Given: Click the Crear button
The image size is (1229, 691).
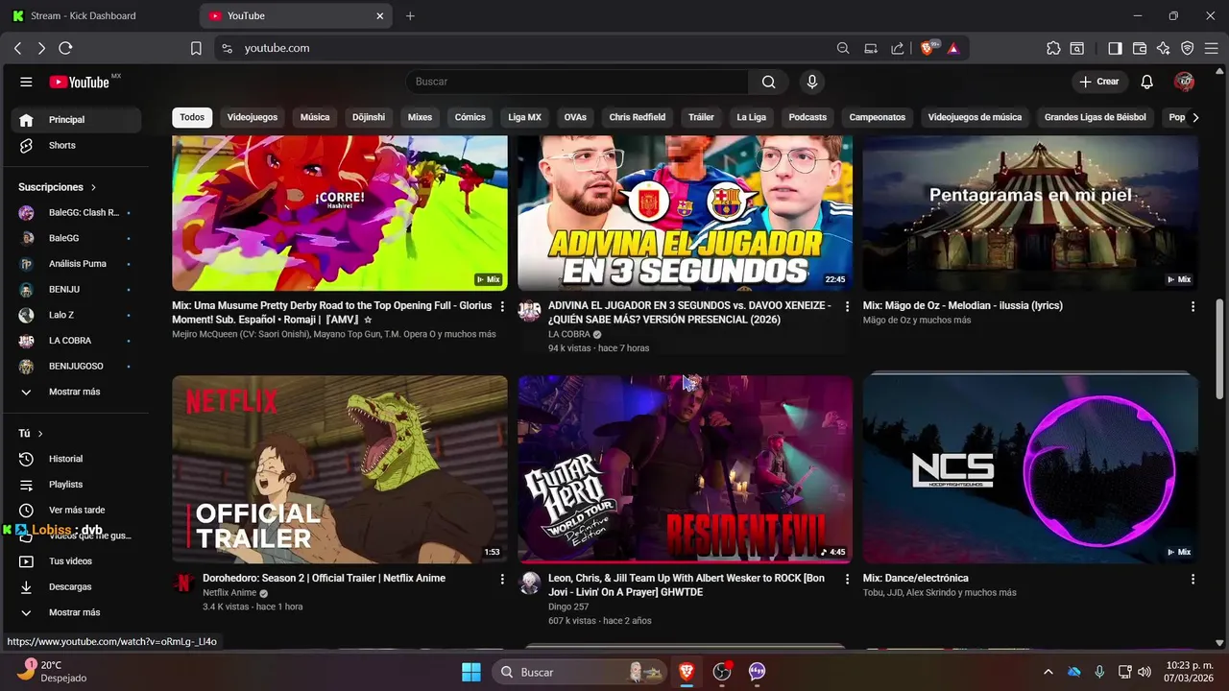Looking at the screenshot, I should pyautogui.click(x=1099, y=82).
